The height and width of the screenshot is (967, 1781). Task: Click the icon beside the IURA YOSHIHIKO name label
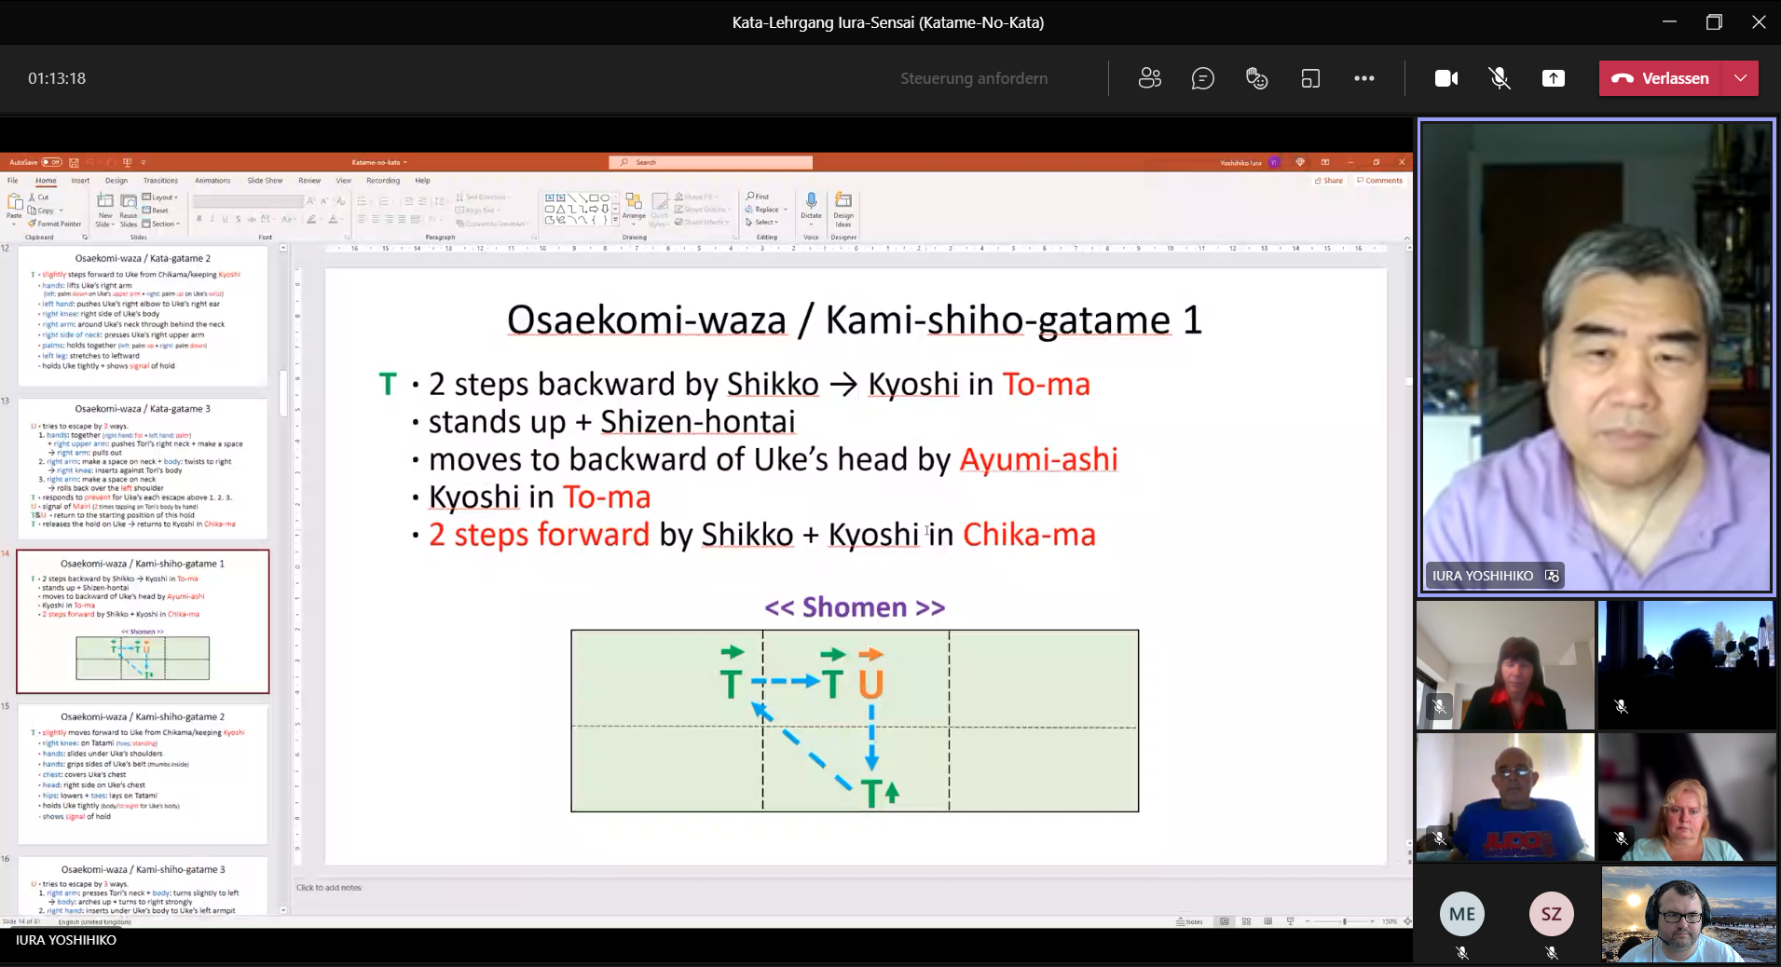pyautogui.click(x=1552, y=576)
